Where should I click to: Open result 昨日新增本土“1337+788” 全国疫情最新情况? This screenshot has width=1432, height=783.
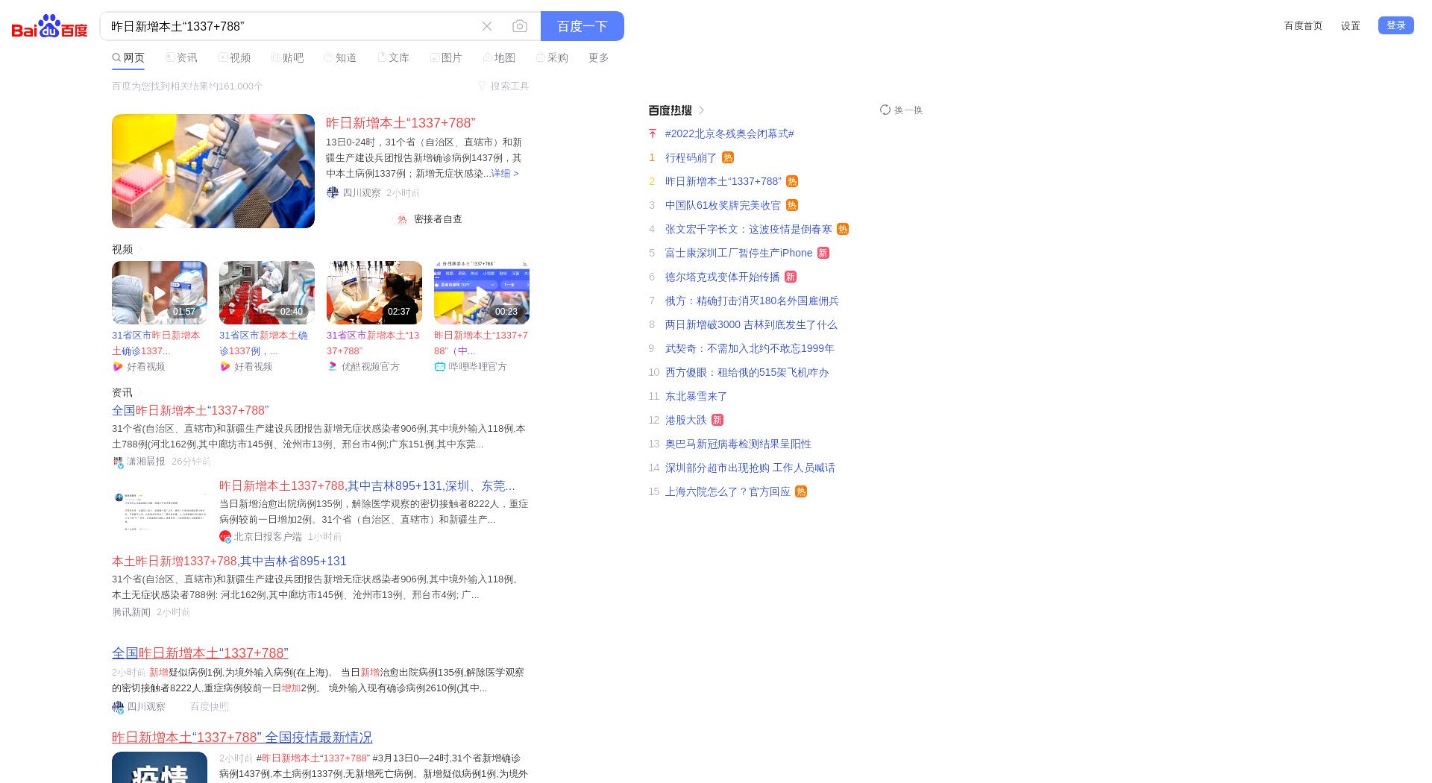tap(242, 737)
